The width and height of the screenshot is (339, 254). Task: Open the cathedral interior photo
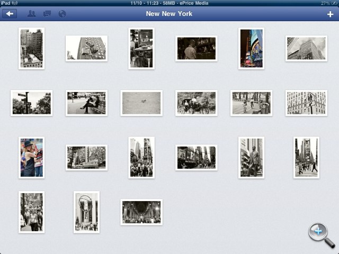tap(141, 212)
